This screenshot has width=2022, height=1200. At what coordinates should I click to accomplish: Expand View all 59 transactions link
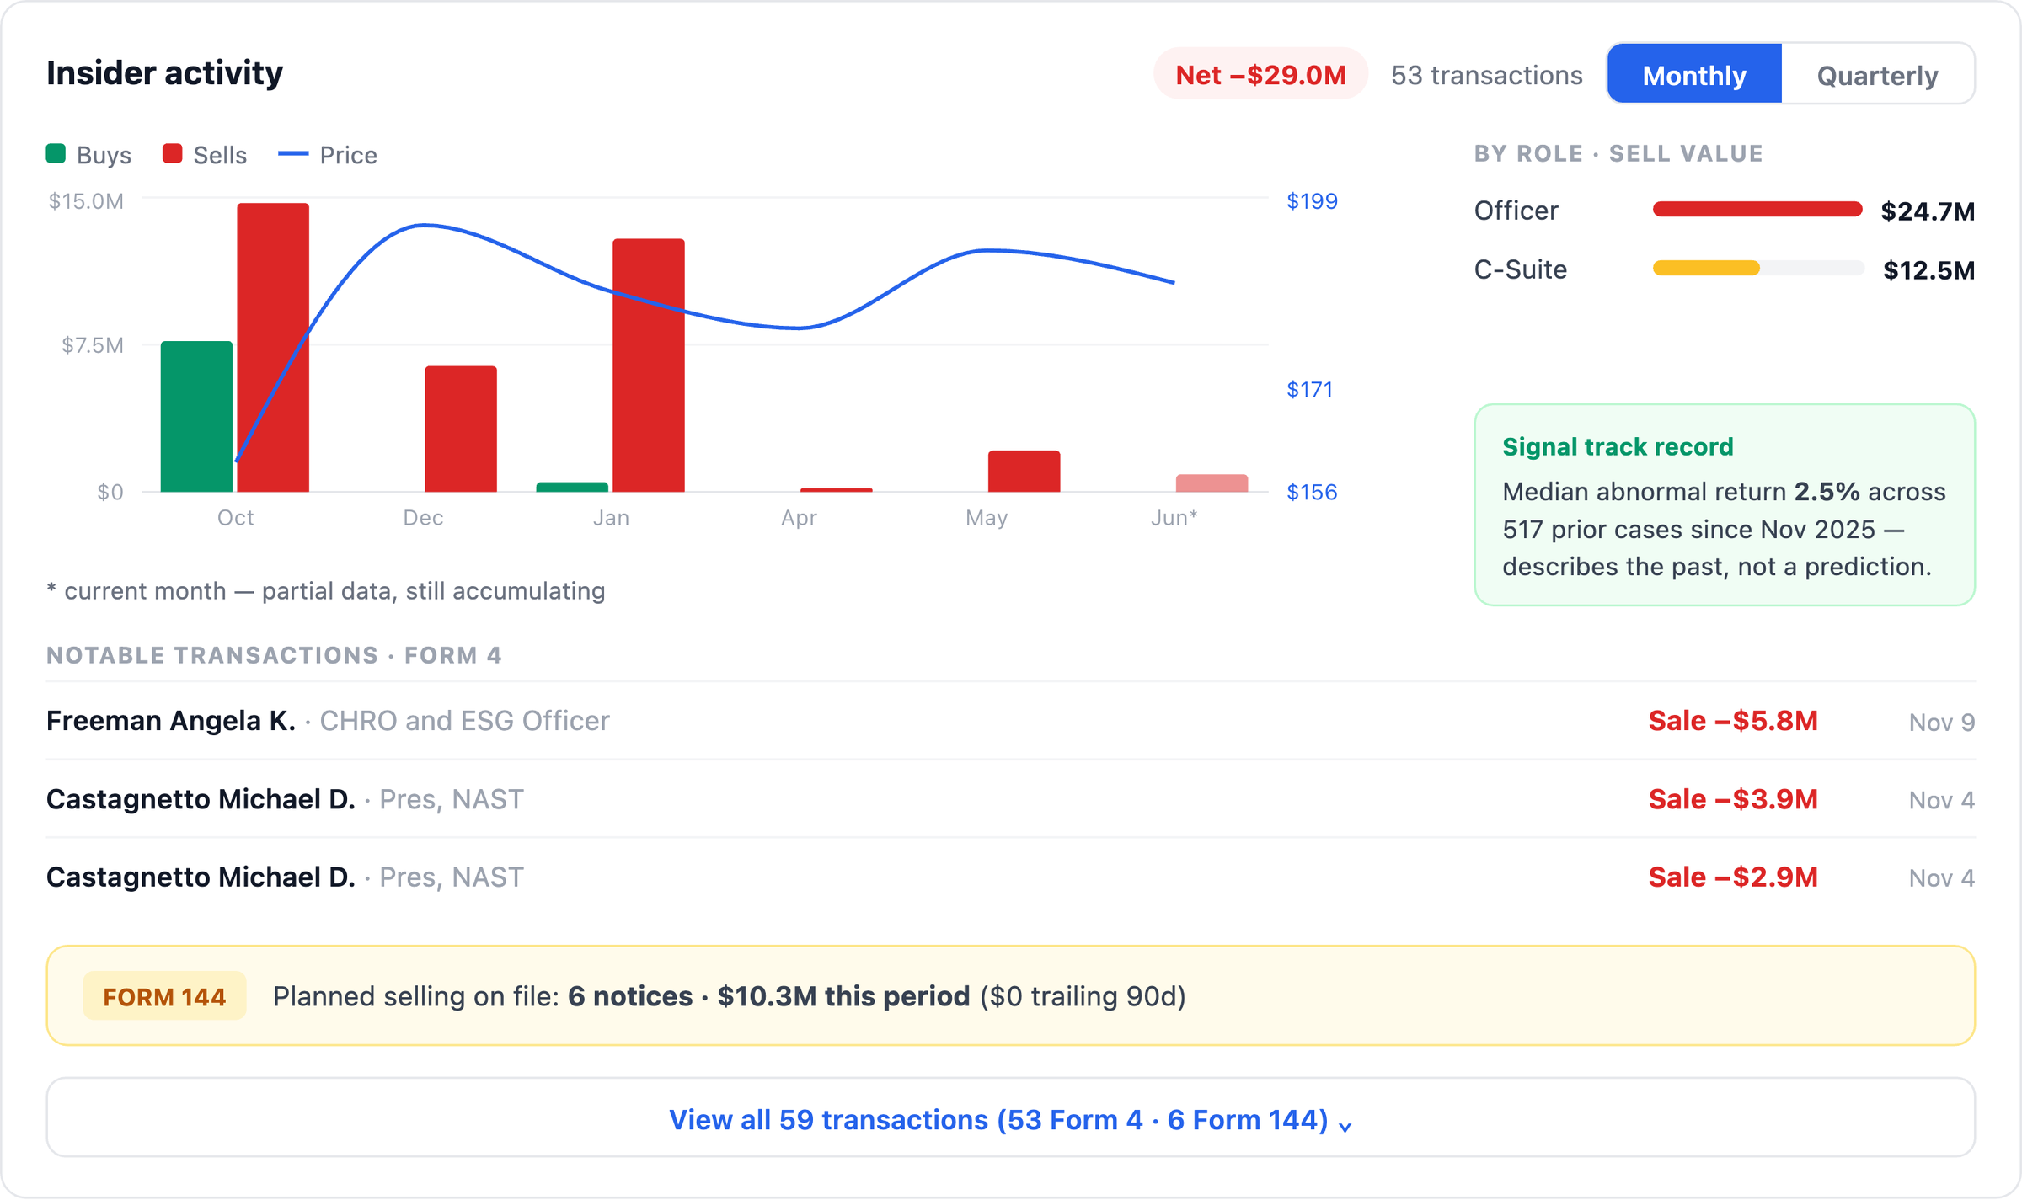pyautogui.click(x=1011, y=1119)
